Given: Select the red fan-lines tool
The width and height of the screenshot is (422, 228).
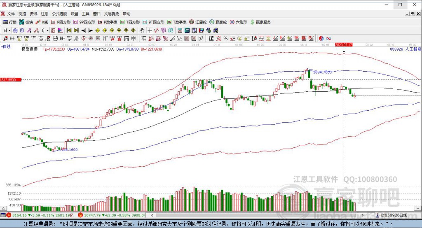Looking at the screenshot, I should pos(151,38).
